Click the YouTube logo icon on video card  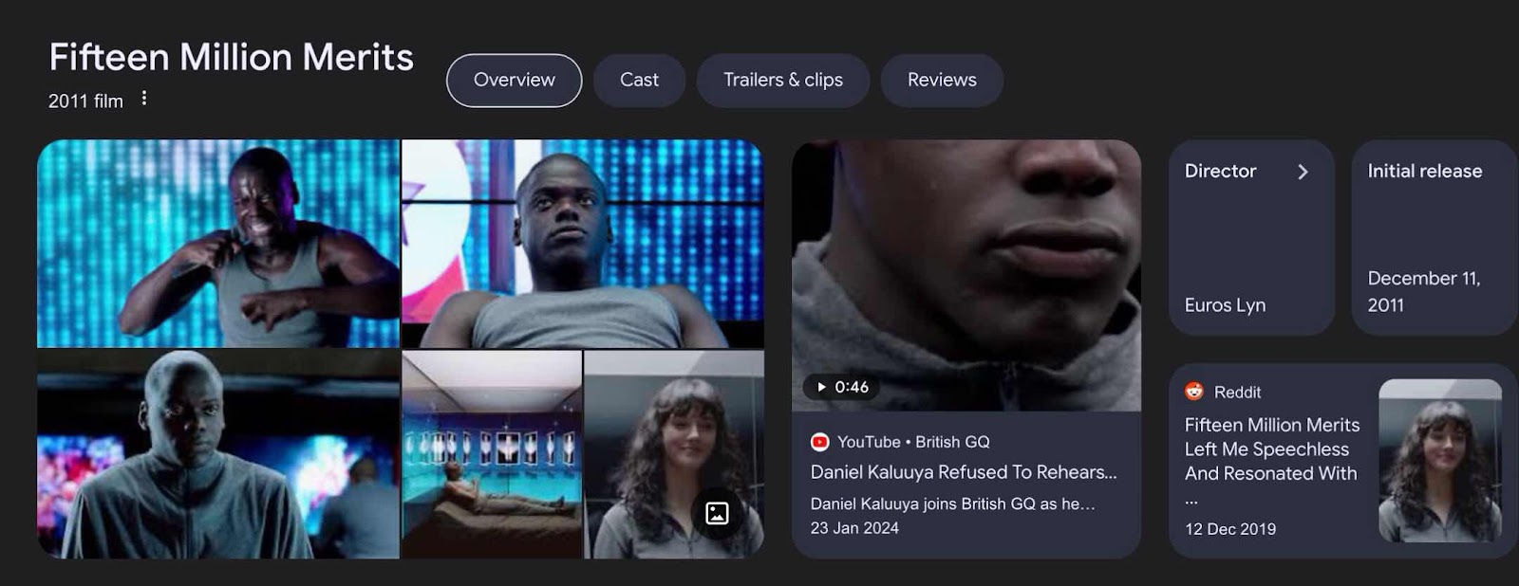pos(819,442)
